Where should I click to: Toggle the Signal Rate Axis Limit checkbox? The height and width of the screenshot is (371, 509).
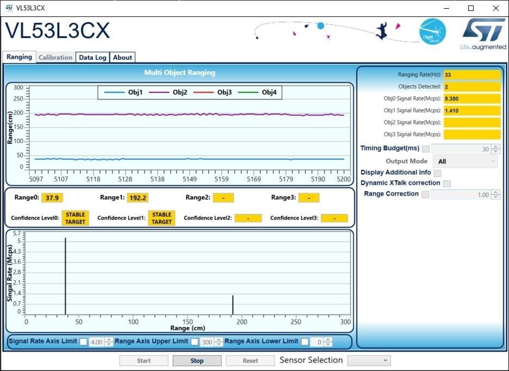[83, 342]
